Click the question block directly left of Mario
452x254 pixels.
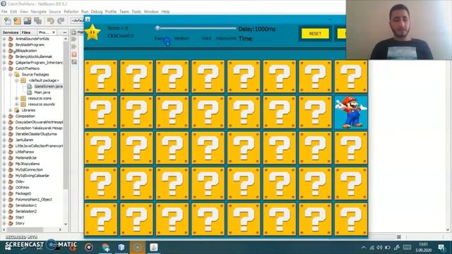pyautogui.click(x=315, y=112)
